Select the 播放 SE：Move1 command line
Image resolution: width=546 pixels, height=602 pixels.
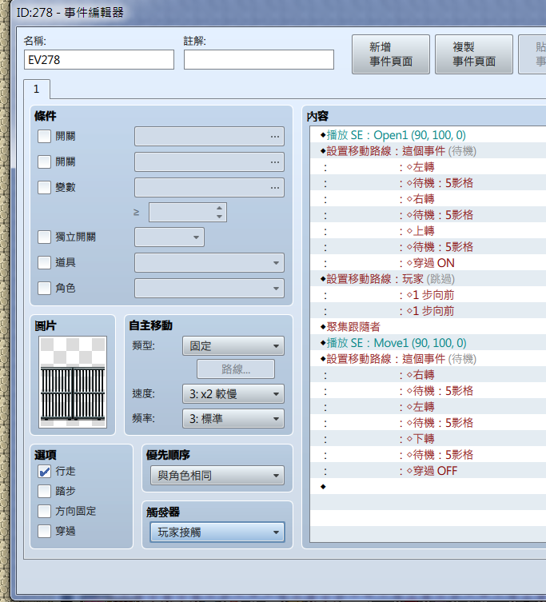(428, 343)
